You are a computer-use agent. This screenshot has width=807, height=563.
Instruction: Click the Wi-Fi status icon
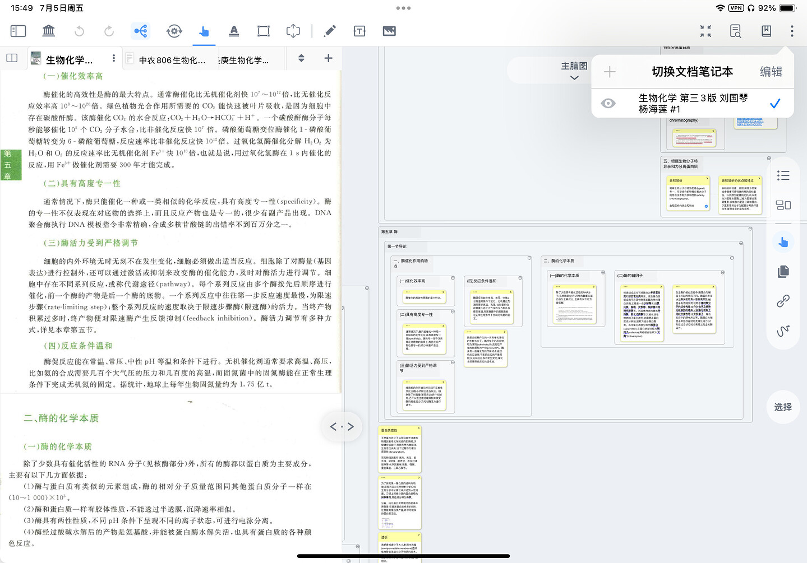(x=720, y=8)
